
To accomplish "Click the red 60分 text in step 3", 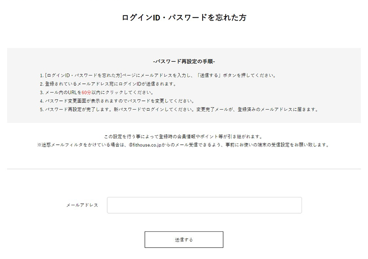I will coord(86,93).
